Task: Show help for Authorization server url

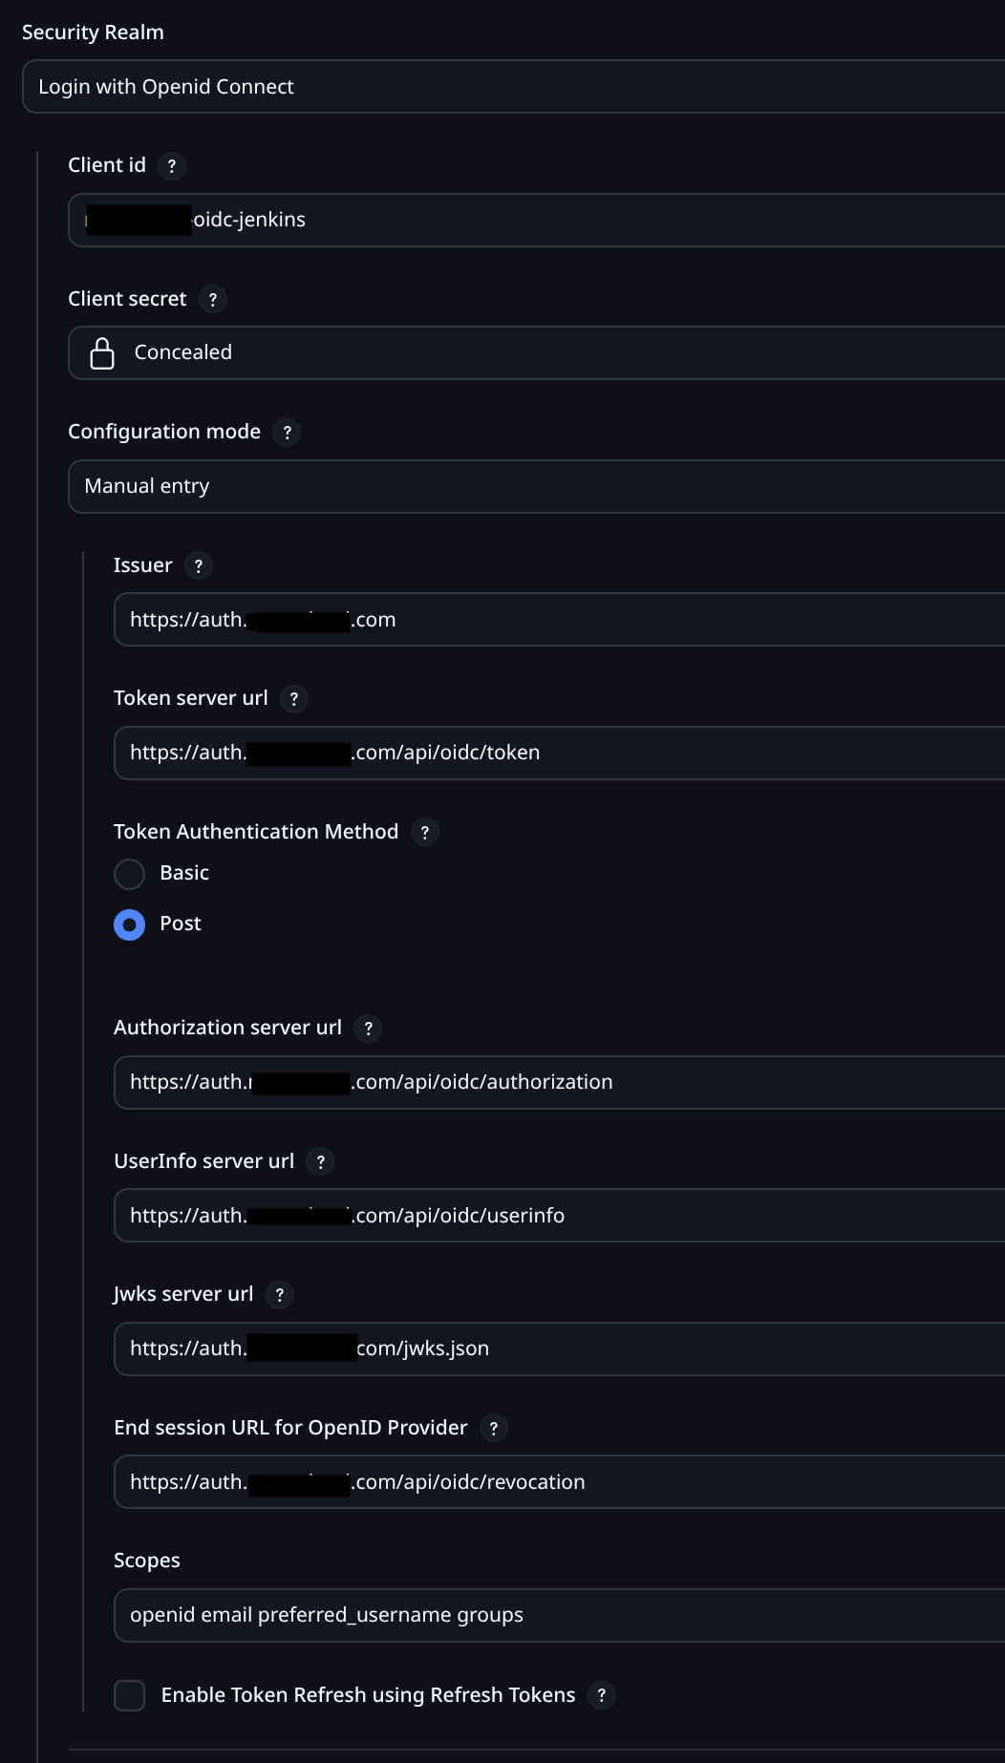Action: click(x=368, y=1029)
